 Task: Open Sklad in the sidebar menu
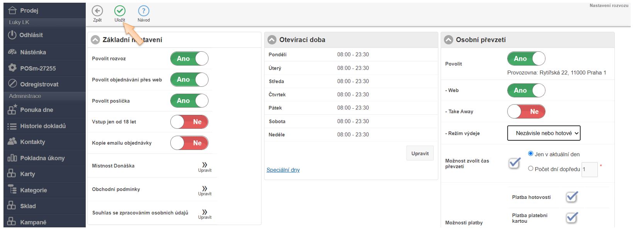[28, 206]
